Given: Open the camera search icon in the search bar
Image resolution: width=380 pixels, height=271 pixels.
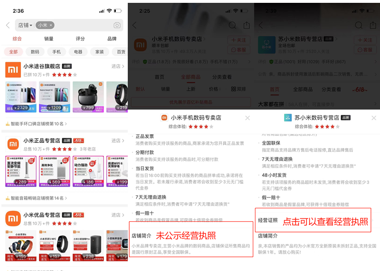Looking at the screenshot, I should (x=117, y=25).
